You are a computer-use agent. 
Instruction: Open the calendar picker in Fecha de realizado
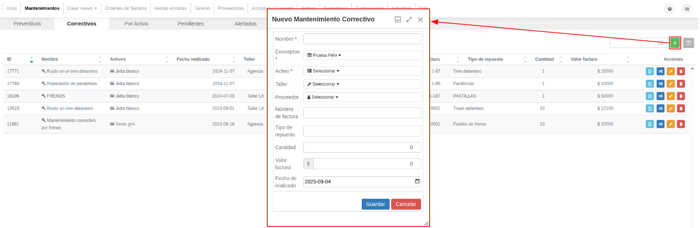(x=417, y=182)
